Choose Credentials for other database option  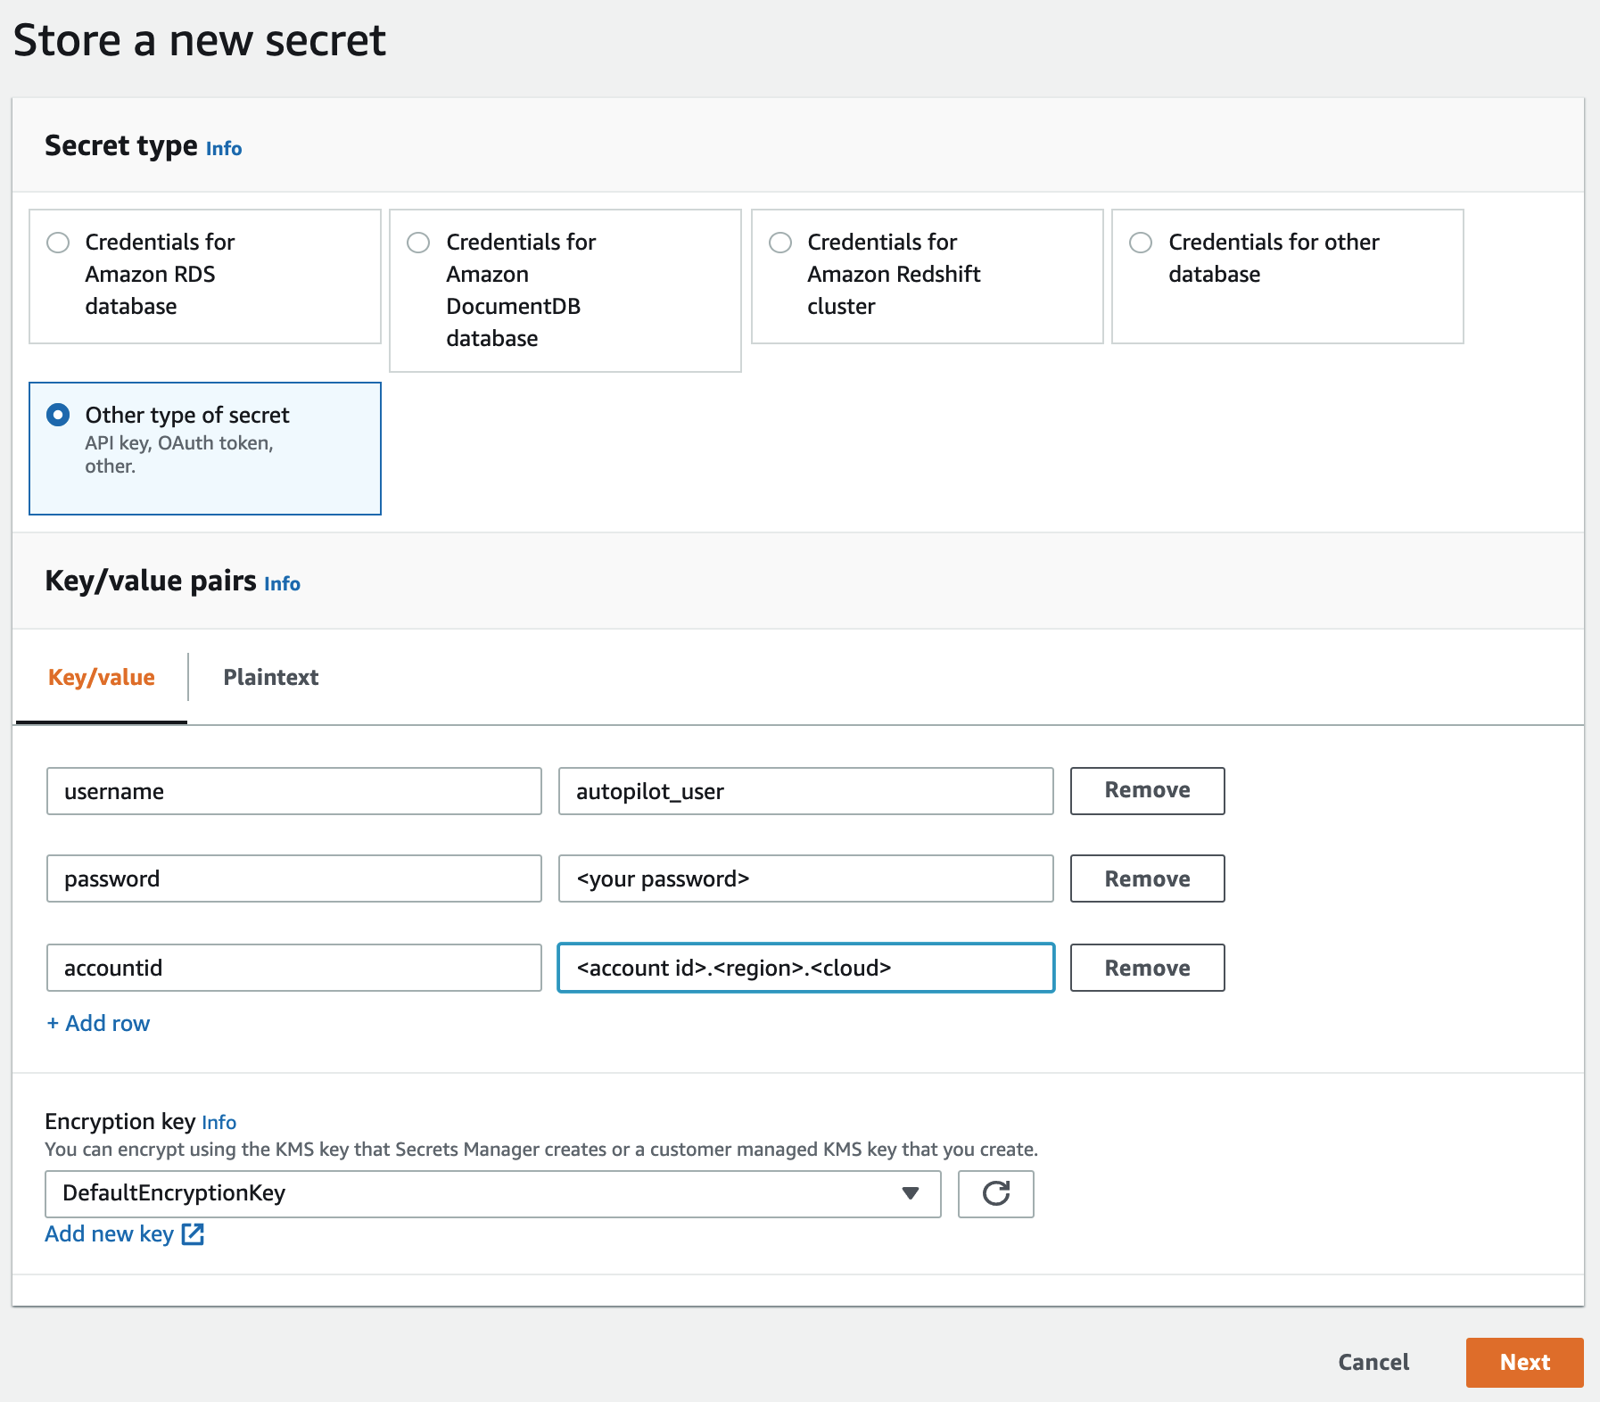(x=1141, y=243)
